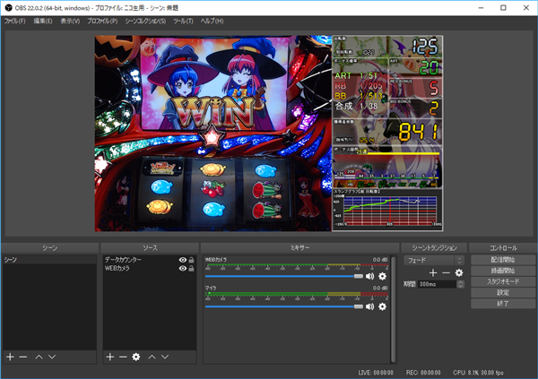Open WEBカメラ audio settings gear
Image resolution: width=538 pixels, height=379 pixels.
(382, 276)
